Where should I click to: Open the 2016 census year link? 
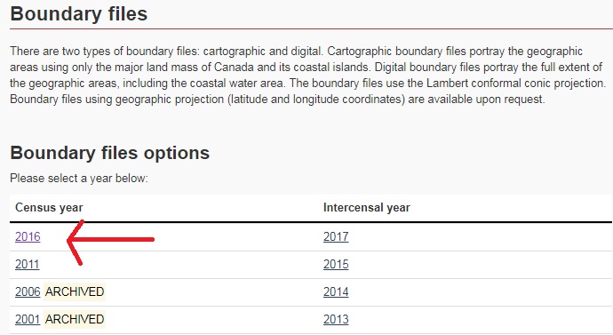tap(28, 237)
